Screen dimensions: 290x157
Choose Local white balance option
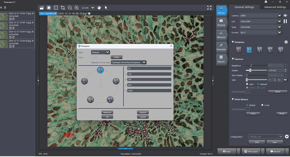[262, 105]
